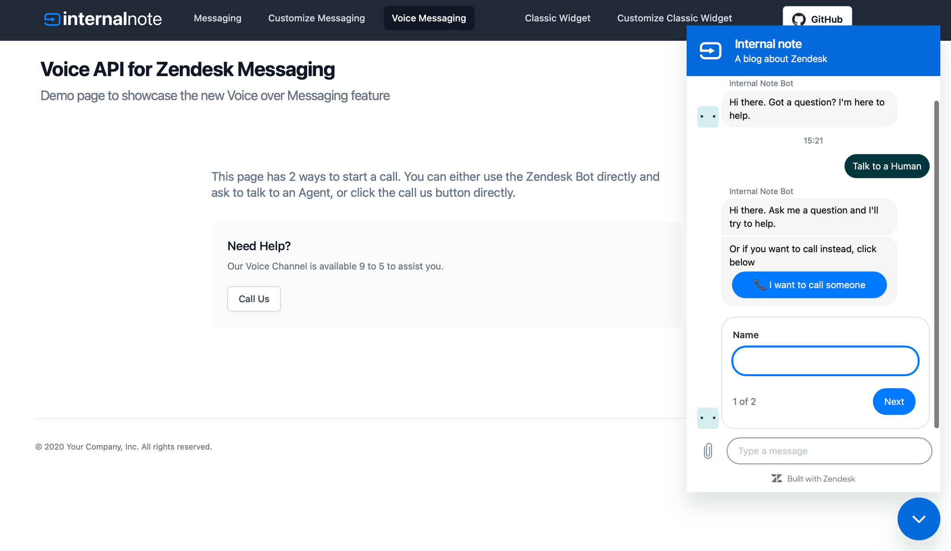Click the Internal note widget header logo
The image size is (951, 551).
(710, 51)
